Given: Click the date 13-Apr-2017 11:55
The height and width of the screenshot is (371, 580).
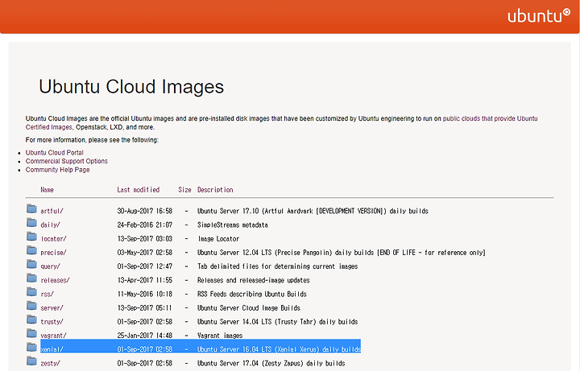Looking at the screenshot, I should pyautogui.click(x=145, y=280).
